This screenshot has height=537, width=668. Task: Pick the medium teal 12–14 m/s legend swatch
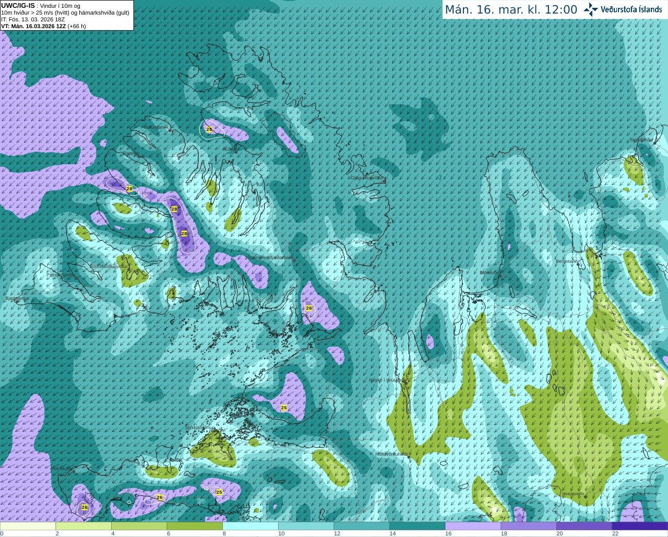362,526
